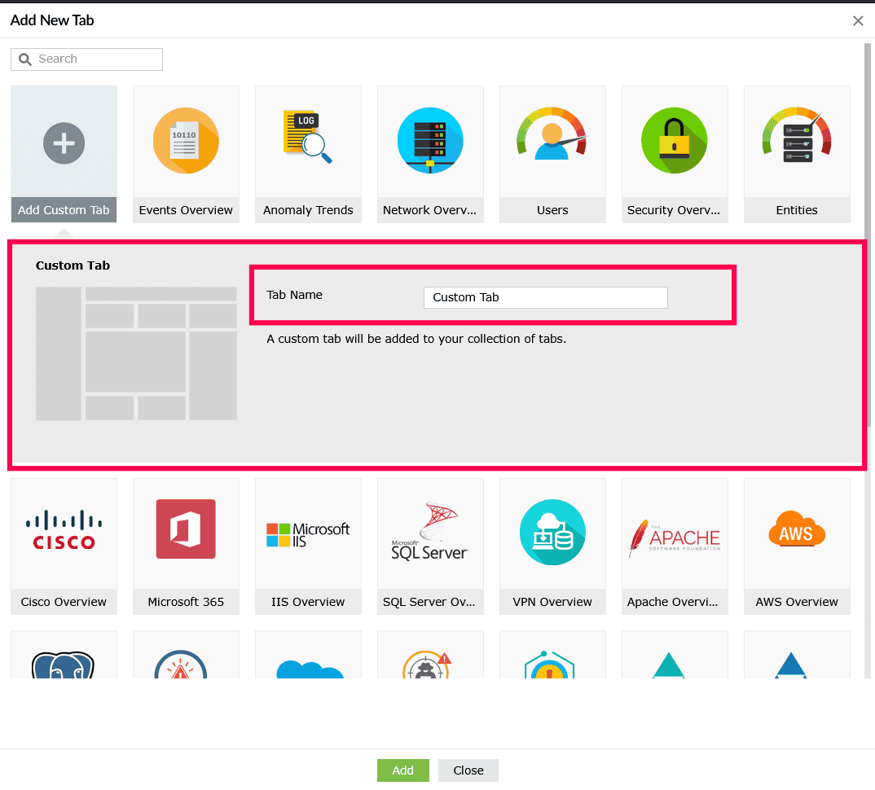
Task: Click the 'Cisco Overview' label
Action: point(64,602)
